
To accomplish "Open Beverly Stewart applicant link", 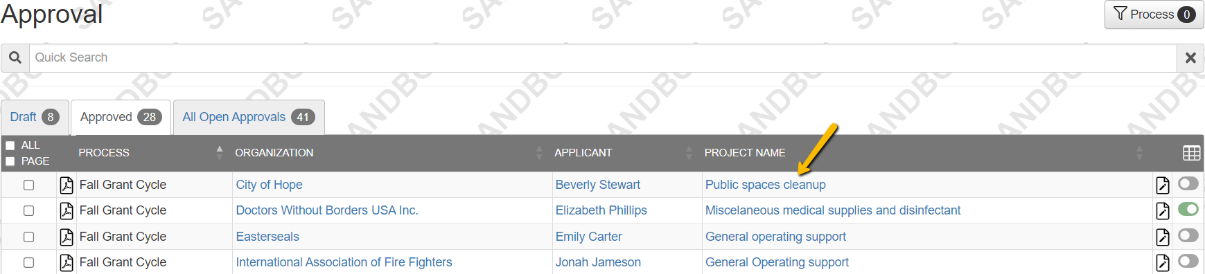I will [x=598, y=185].
